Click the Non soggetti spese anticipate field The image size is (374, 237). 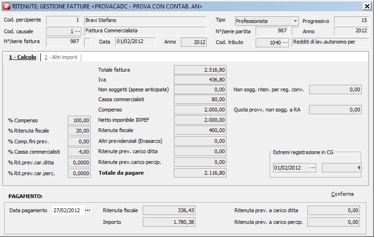pyautogui.click(x=201, y=89)
